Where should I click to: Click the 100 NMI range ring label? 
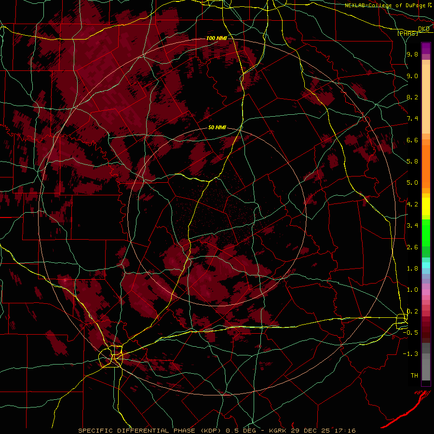[217, 38]
